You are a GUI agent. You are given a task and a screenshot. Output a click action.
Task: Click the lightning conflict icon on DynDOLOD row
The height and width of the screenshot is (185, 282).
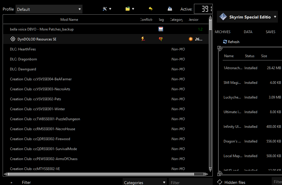click(143, 39)
